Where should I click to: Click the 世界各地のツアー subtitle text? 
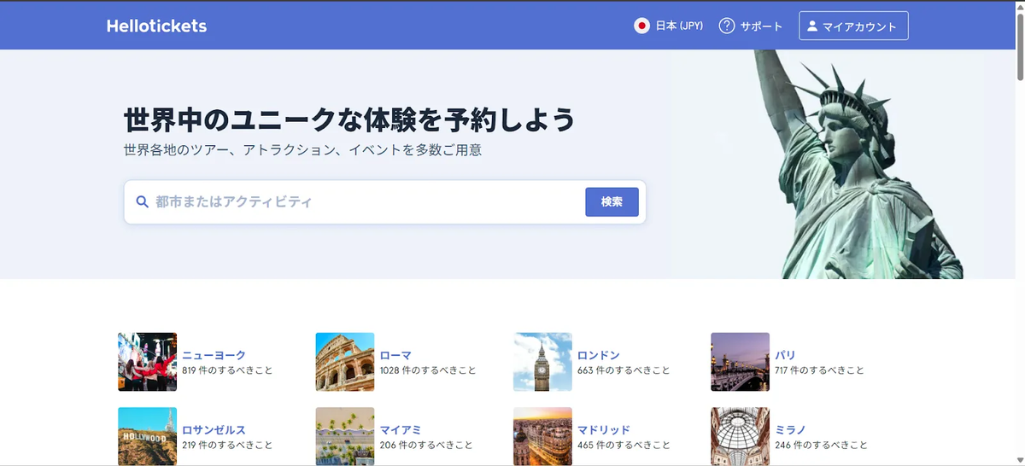(x=302, y=151)
